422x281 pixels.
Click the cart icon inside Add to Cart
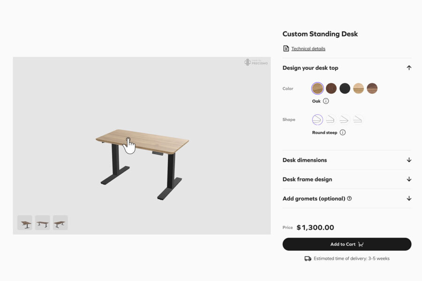[360, 244]
